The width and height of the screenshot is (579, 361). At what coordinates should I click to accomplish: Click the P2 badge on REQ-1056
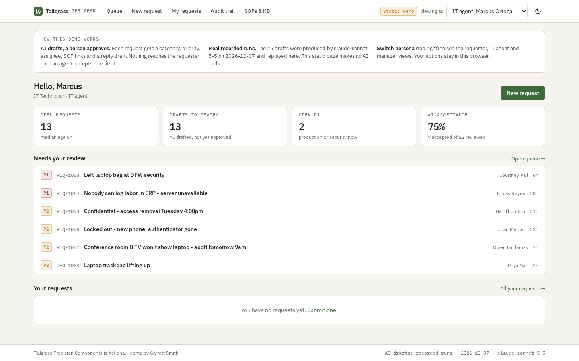[46, 229]
